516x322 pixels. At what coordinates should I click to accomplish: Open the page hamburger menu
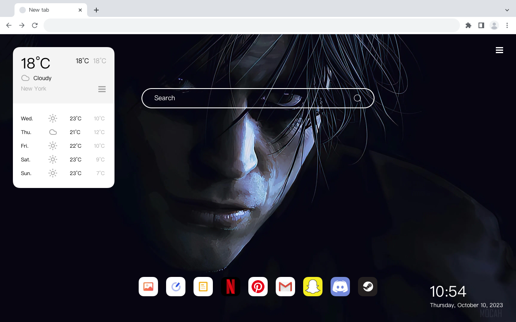point(499,50)
